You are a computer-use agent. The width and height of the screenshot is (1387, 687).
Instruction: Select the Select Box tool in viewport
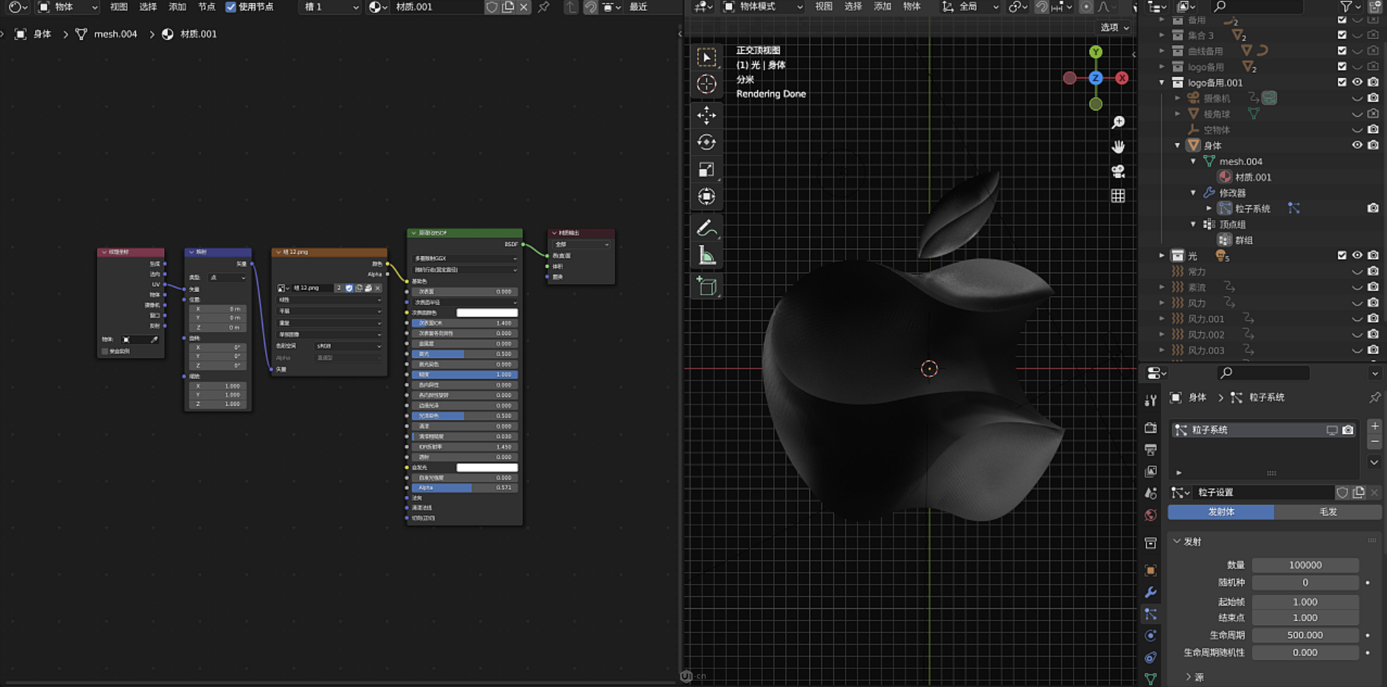(x=706, y=57)
